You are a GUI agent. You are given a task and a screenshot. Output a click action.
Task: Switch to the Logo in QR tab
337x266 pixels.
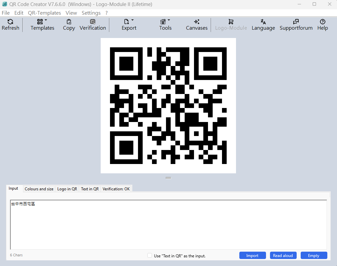point(67,189)
